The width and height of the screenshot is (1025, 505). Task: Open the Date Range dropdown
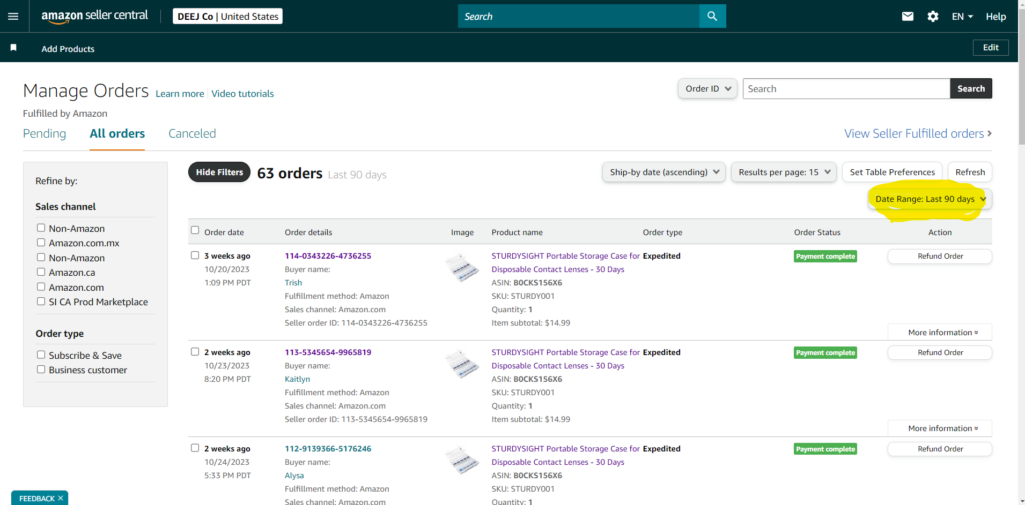tap(930, 199)
